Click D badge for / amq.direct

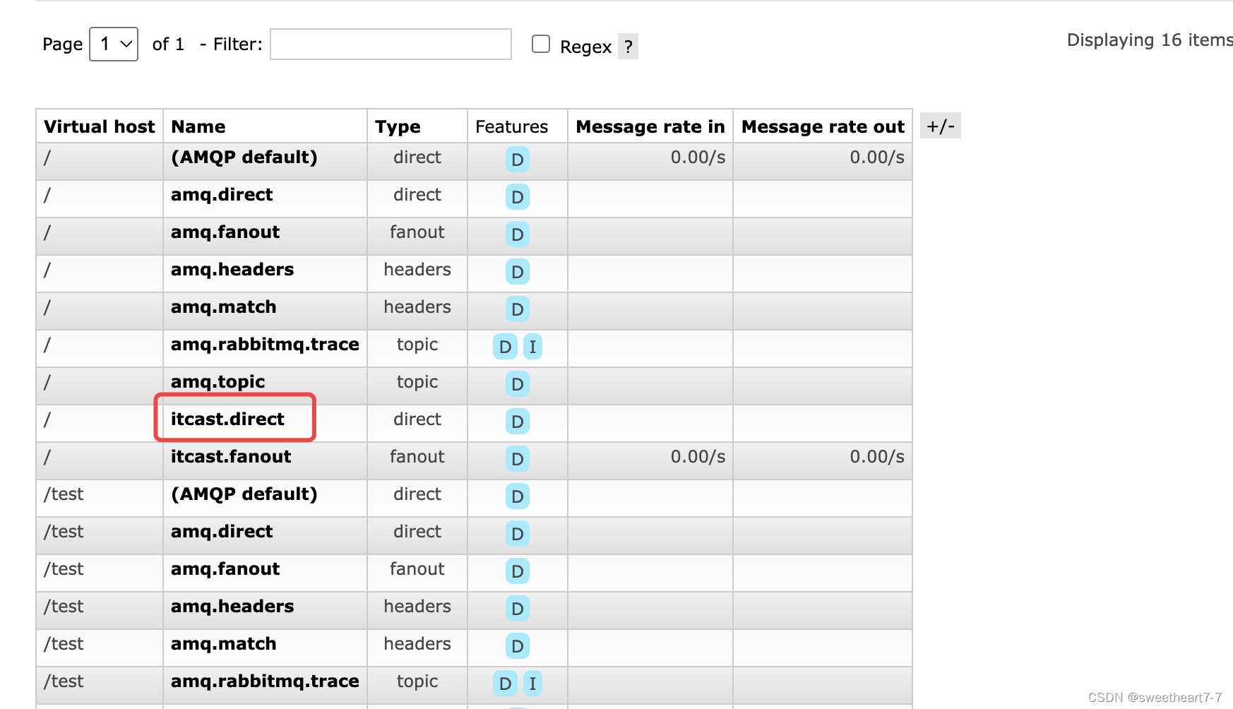518,197
